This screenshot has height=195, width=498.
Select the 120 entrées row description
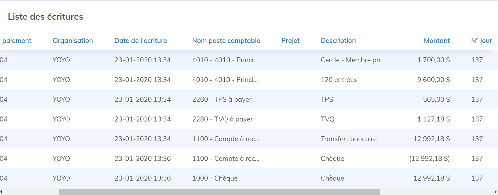click(x=339, y=80)
